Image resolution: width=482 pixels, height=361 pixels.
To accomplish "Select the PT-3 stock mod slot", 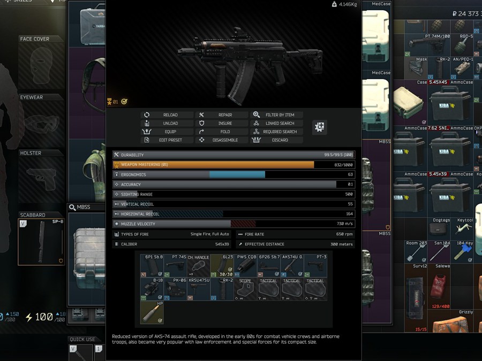I will [x=315, y=265].
